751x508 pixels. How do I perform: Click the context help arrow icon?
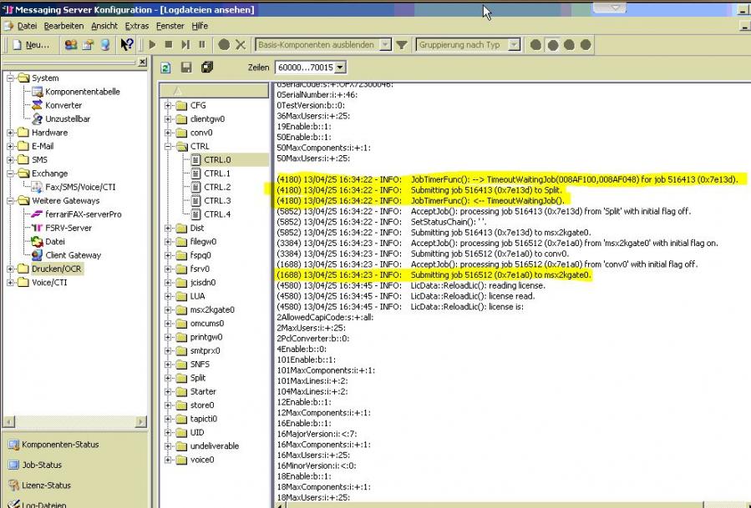point(127,45)
